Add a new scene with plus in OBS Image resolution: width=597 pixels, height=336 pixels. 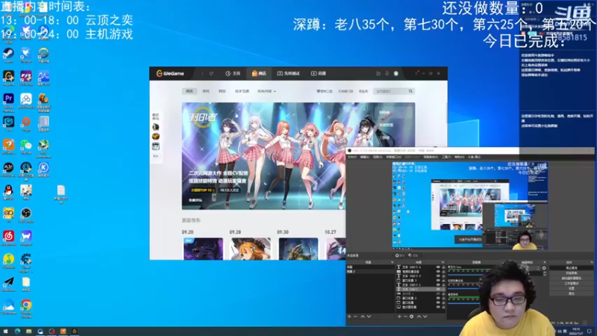pos(349,316)
